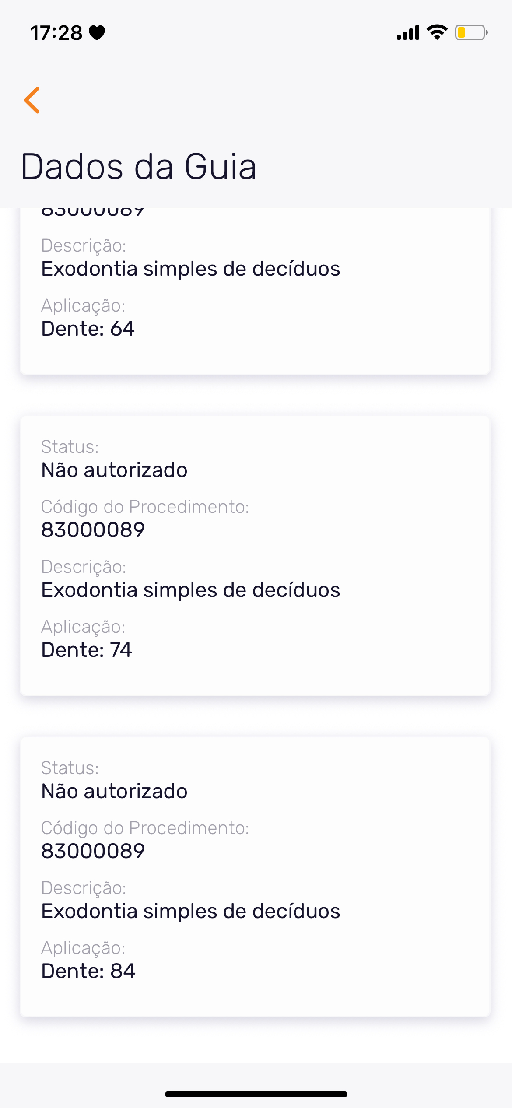Tap Exodontia simples description in Dente 84 card
Viewport: 512px width, 1108px height.
tap(190, 911)
